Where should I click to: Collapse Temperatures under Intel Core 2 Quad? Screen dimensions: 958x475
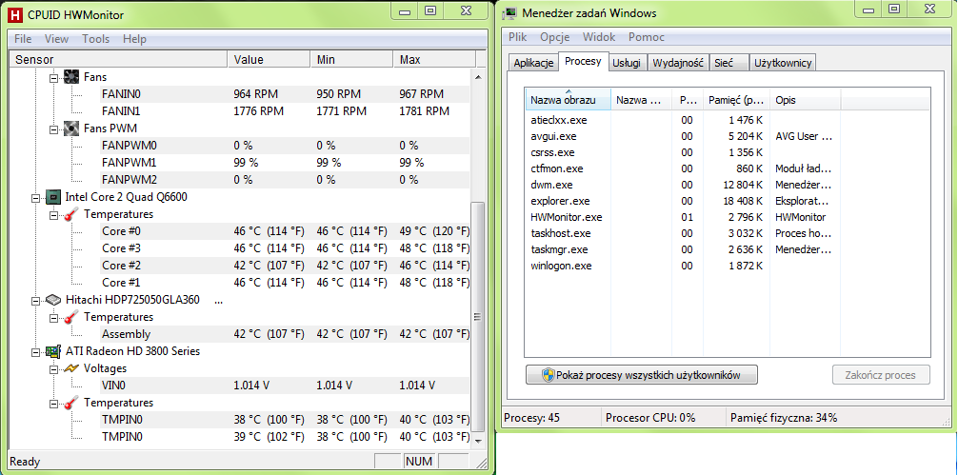[x=53, y=214]
